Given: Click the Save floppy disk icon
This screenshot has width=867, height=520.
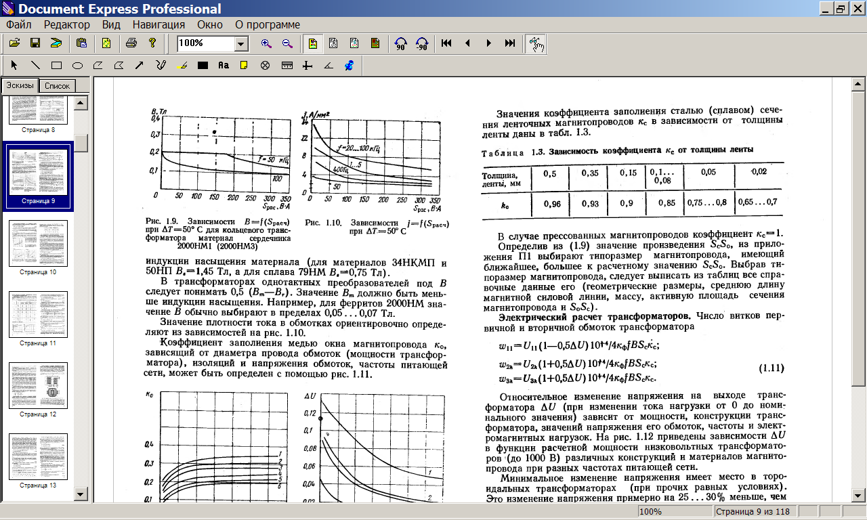Looking at the screenshot, I should [x=35, y=43].
